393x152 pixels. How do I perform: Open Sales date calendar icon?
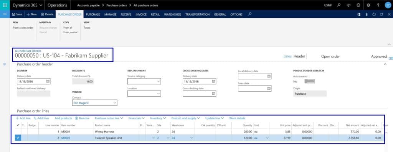click(269, 88)
